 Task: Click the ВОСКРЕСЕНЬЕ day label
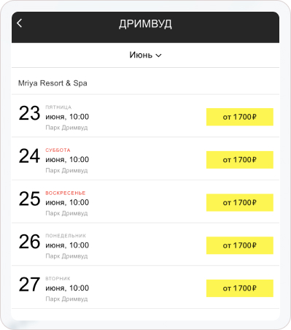[66, 193]
